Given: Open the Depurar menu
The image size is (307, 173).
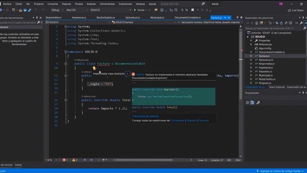Looking at the screenshot, I should 66,4.
